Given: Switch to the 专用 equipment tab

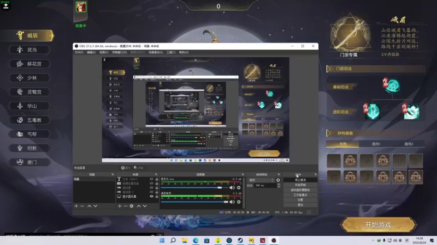Looking at the screenshot, I should pos(342,144).
